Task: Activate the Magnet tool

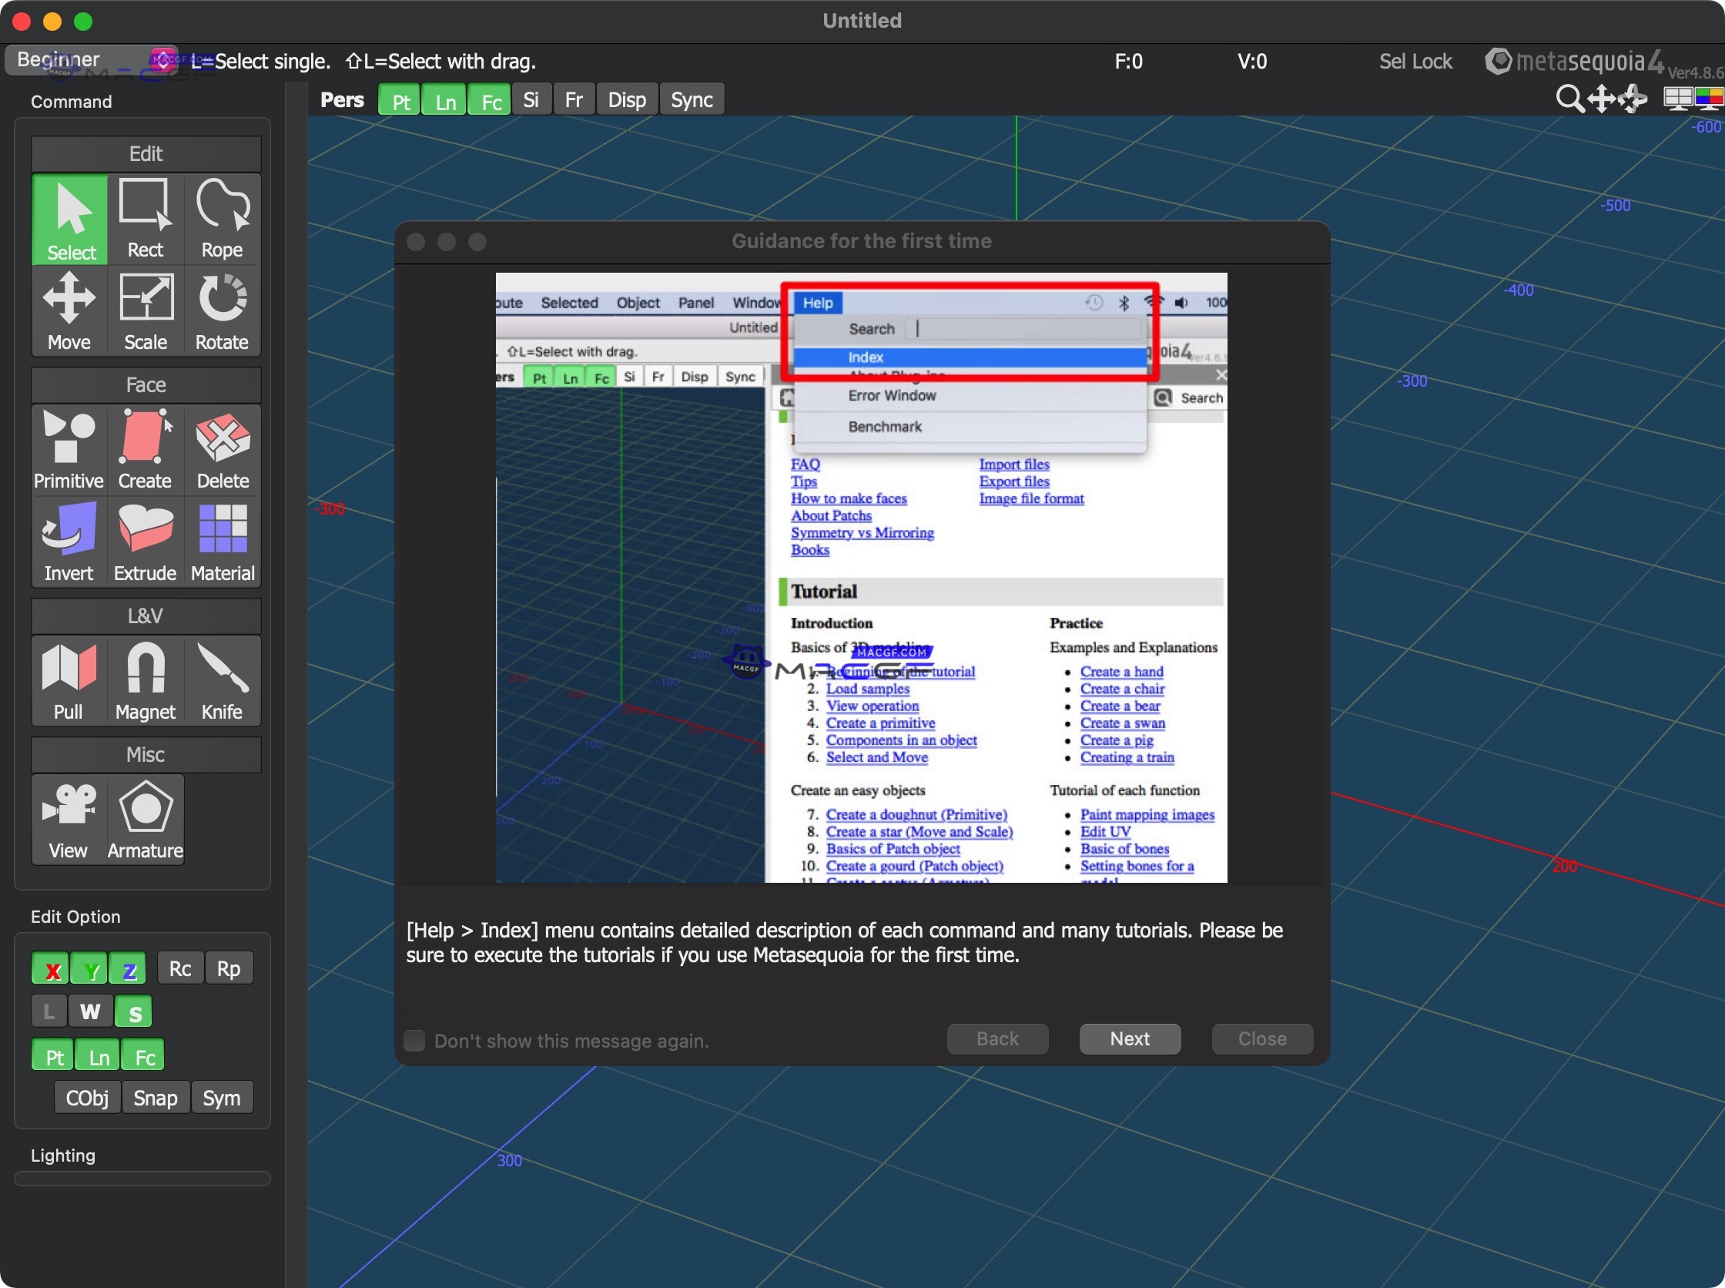Action: click(x=145, y=680)
